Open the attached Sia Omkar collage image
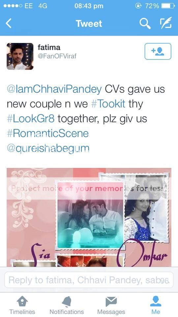 click(89, 217)
